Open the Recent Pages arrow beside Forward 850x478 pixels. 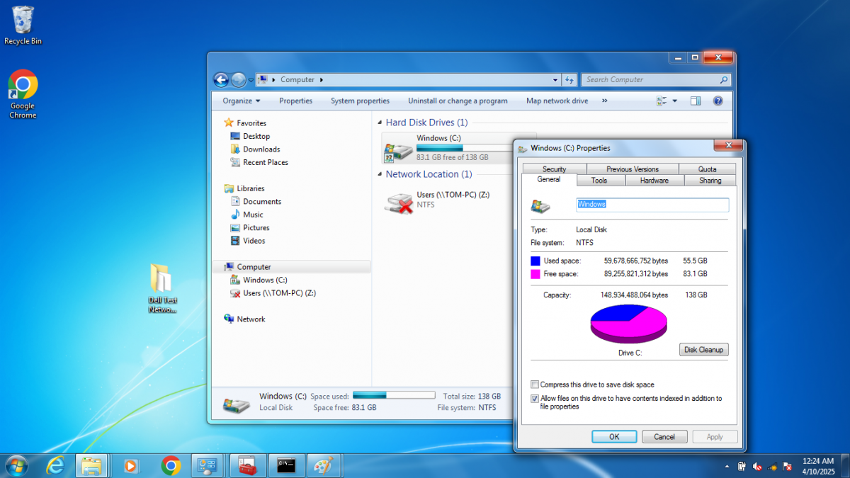pyautogui.click(x=251, y=80)
